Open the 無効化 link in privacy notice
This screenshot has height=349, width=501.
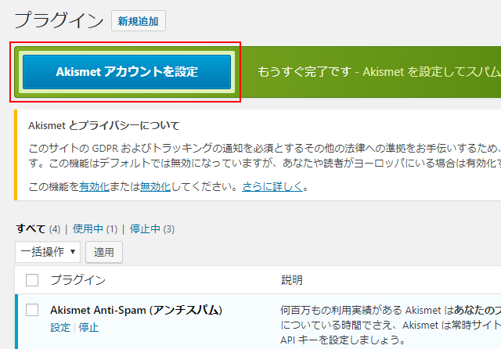point(155,186)
